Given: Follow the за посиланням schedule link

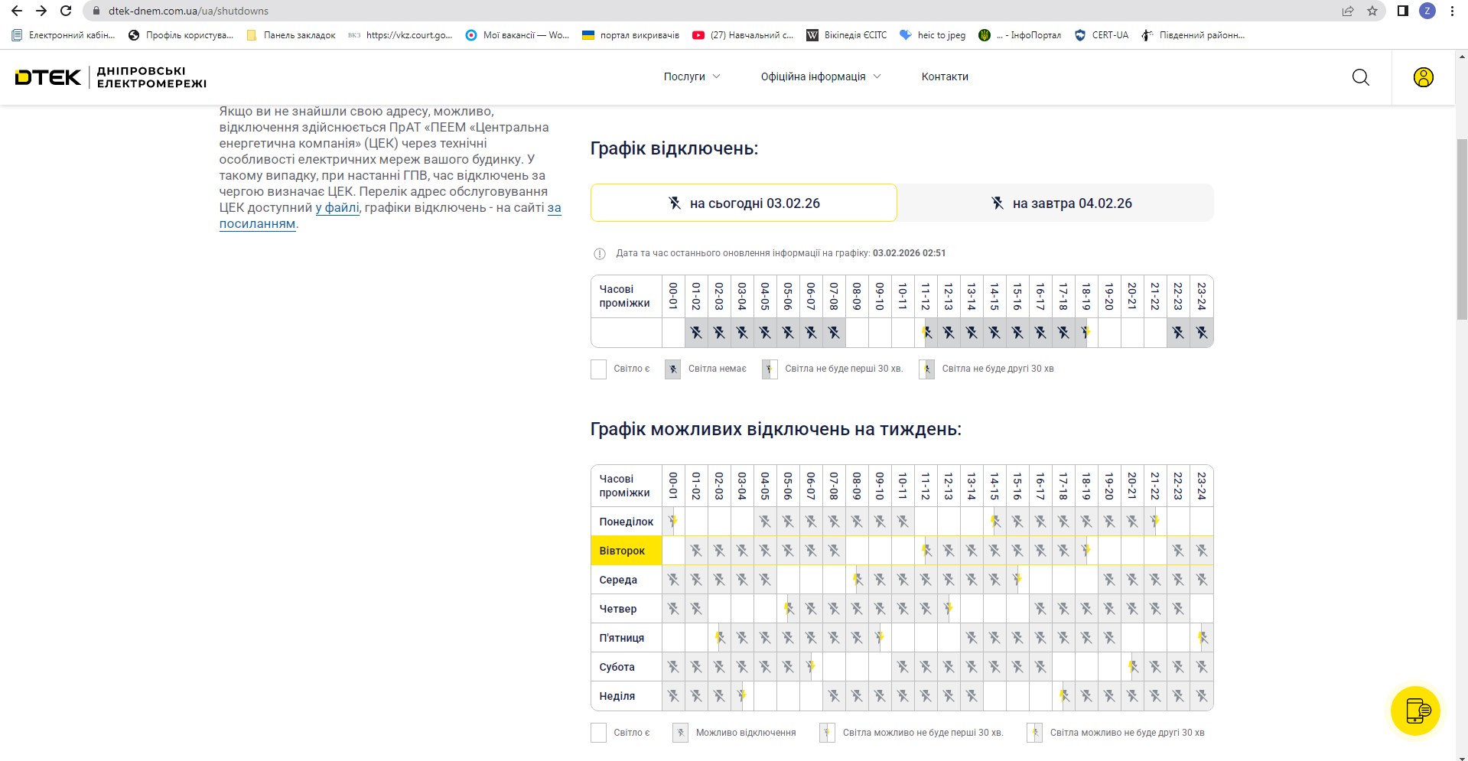Looking at the screenshot, I should (x=257, y=224).
